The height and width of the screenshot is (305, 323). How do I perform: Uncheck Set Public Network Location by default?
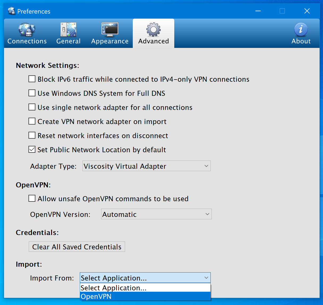tap(32, 150)
